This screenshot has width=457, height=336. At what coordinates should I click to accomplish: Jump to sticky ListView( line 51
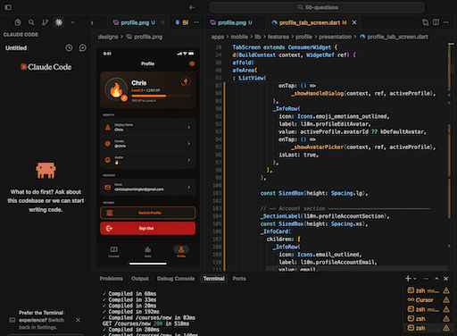[x=249, y=78]
